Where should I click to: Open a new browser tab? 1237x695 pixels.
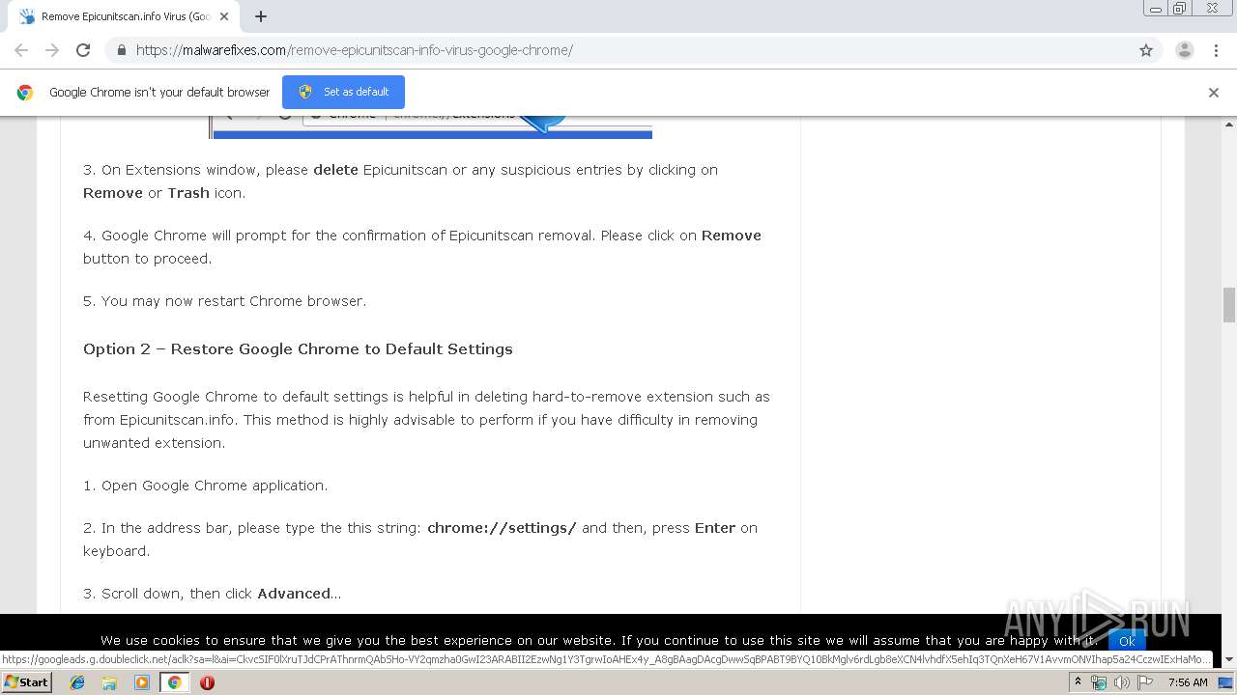pos(261,16)
